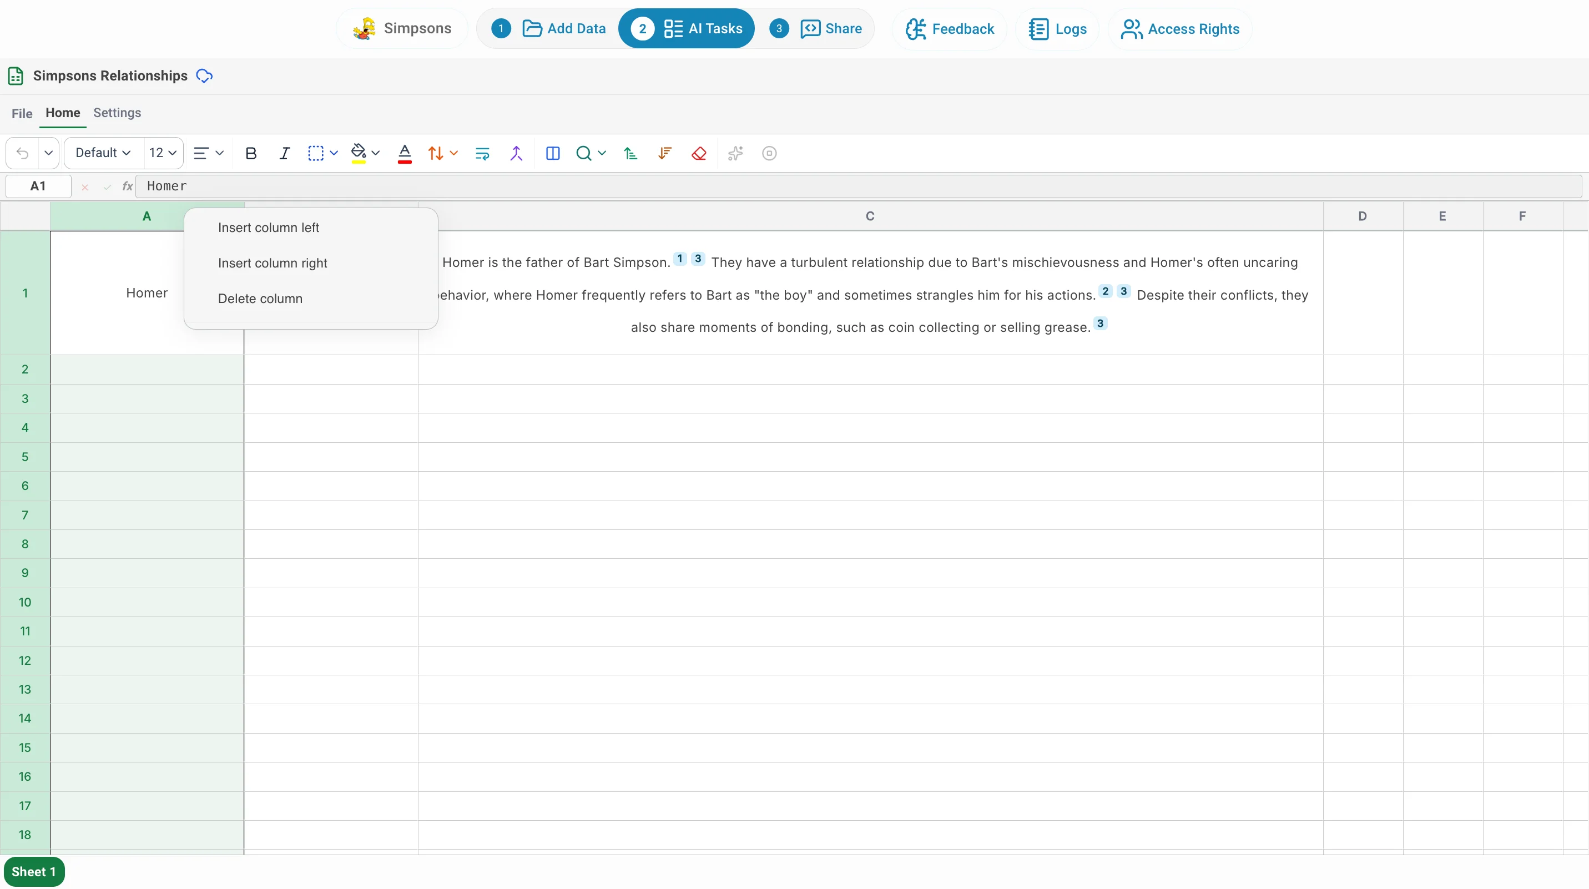This screenshot has width=1589, height=889.
Task: Select column F header
Action: [x=1522, y=216]
